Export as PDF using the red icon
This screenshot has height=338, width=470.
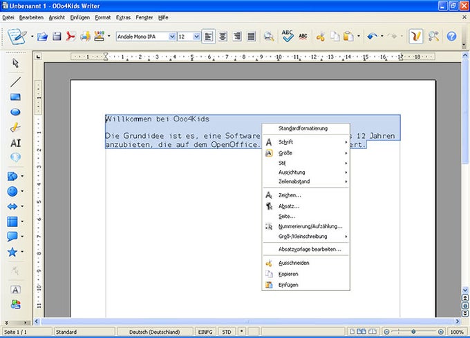70,37
